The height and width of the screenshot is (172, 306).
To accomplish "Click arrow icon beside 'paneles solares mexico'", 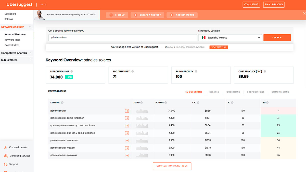I will tap(127, 148).
